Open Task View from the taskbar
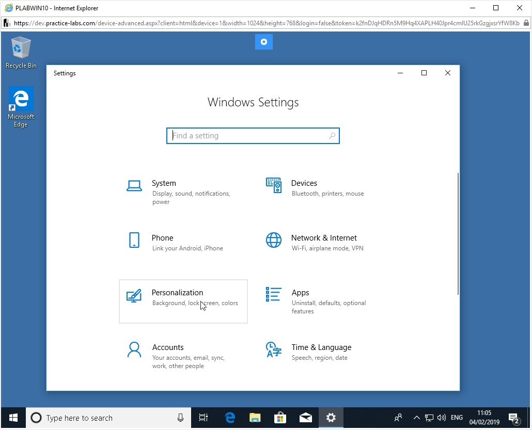 203,418
